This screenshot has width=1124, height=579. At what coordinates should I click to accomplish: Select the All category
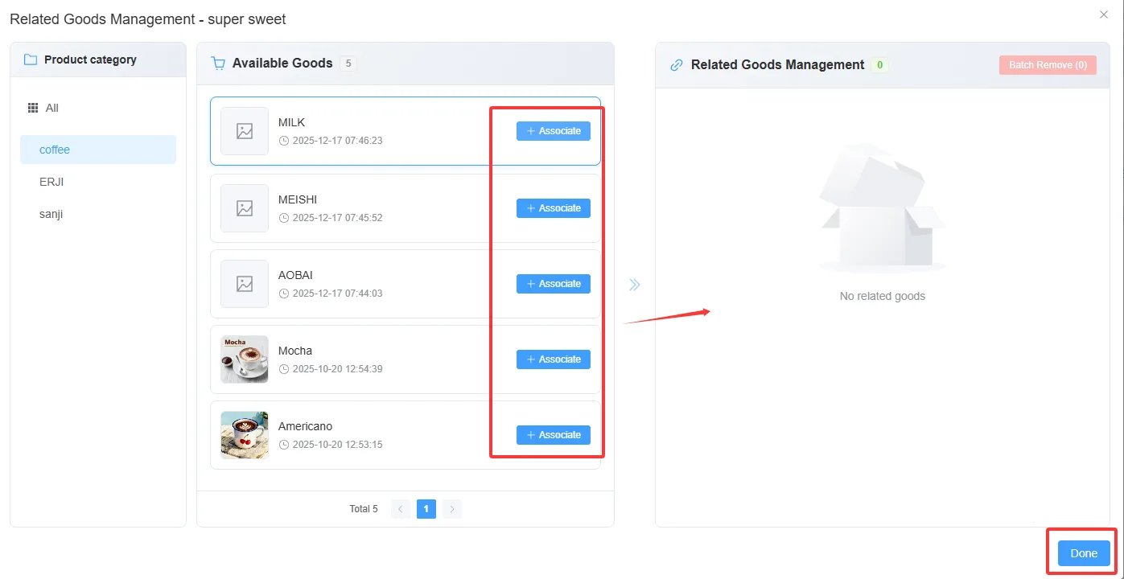pos(98,108)
